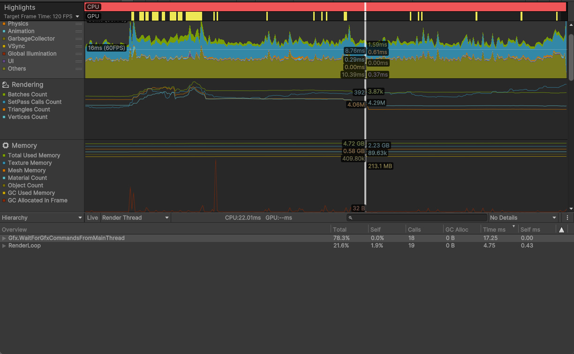The height and width of the screenshot is (354, 574).
Task: Open the Render Thread dropdown
Action: (x=136, y=218)
